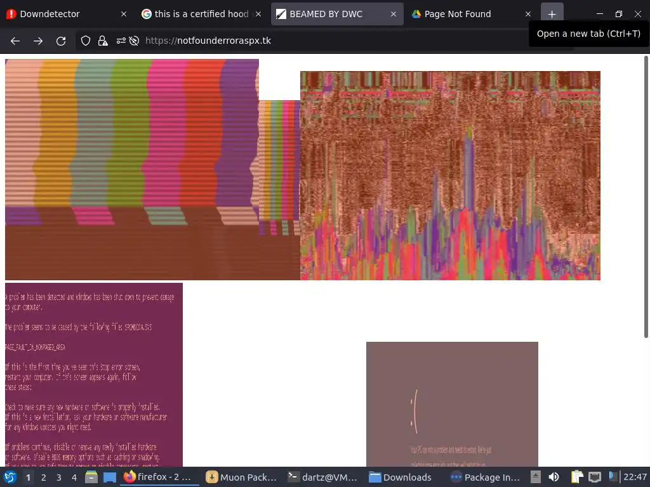Go back to the previous page
Viewport: 650px width, 487px height.
pos(15,41)
